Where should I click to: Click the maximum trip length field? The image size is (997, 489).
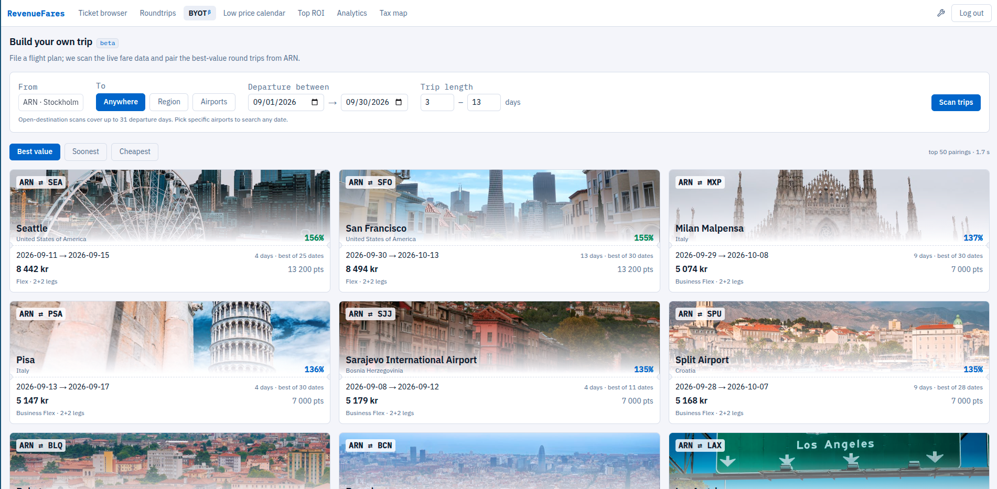pos(484,102)
